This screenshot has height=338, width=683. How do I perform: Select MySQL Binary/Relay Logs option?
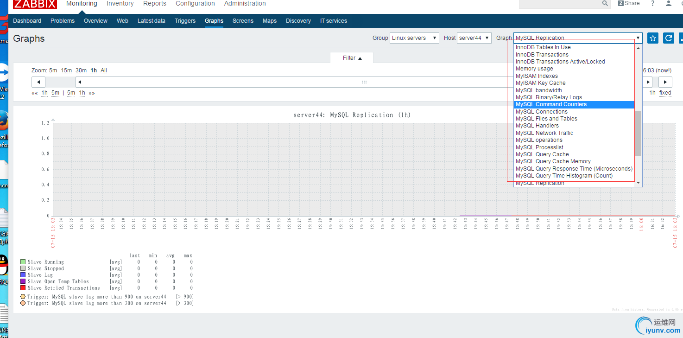[574, 97]
